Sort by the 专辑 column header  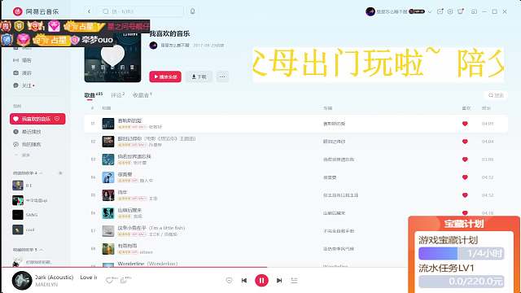click(x=327, y=108)
